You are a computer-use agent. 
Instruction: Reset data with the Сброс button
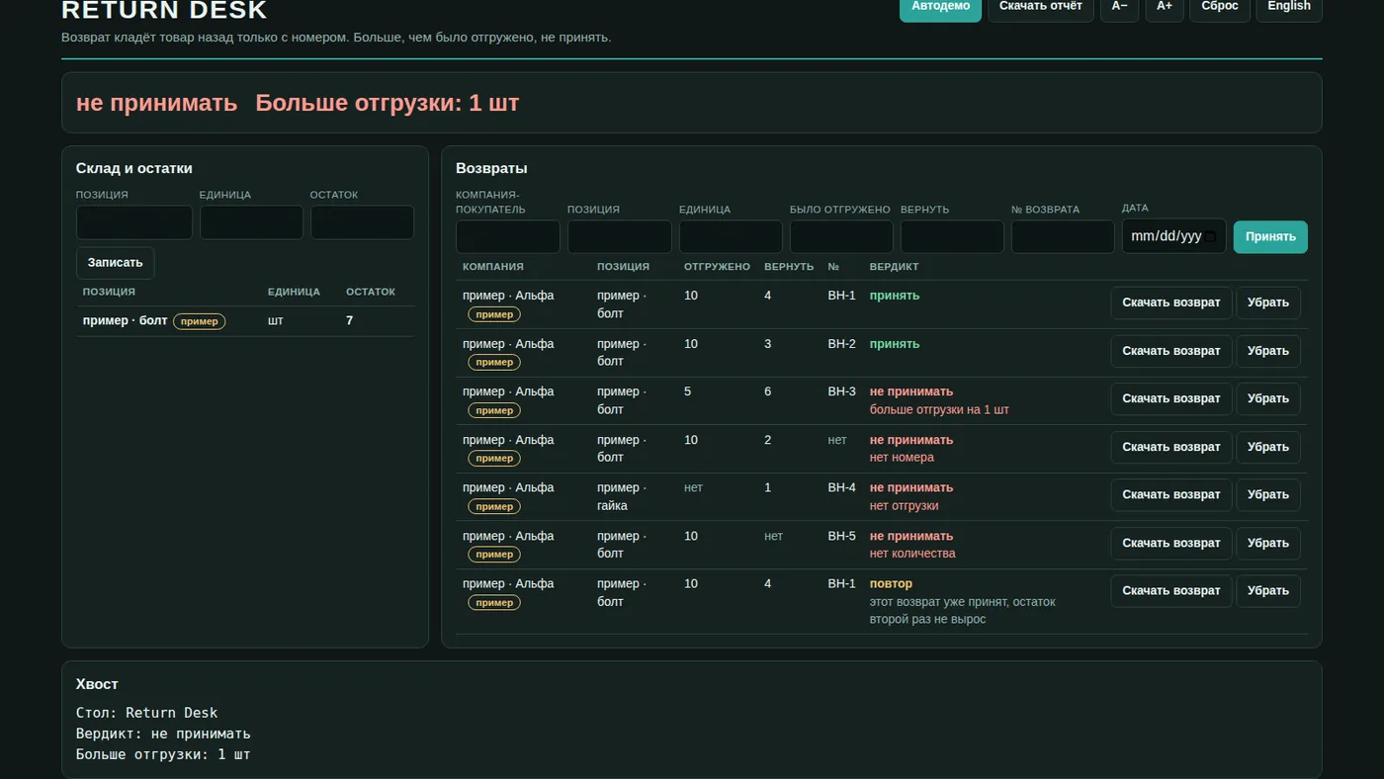[x=1220, y=6]
